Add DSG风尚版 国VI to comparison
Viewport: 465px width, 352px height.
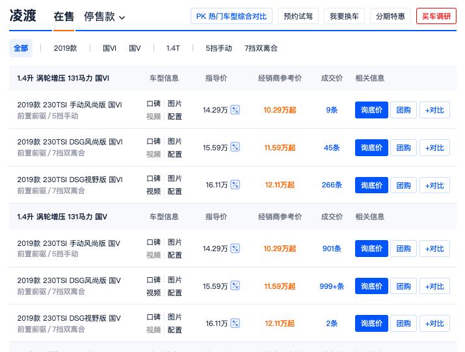point(434,148)
